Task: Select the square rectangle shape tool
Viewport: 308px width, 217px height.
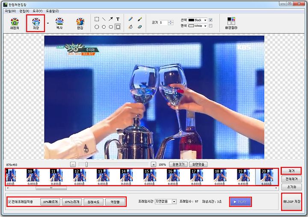Action: click(118, 27)
